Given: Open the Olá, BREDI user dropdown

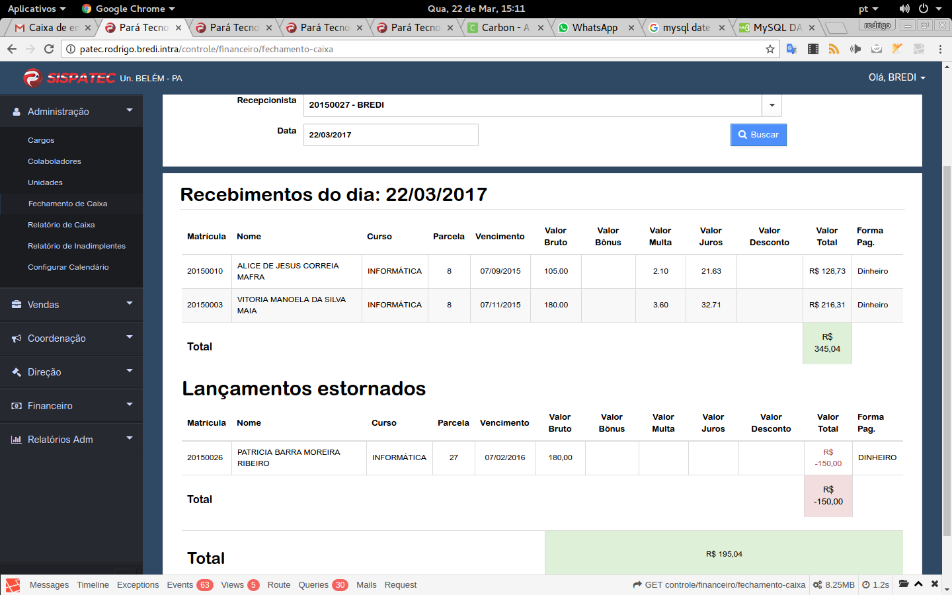Looking at the screenshot, I should (896, 77).
